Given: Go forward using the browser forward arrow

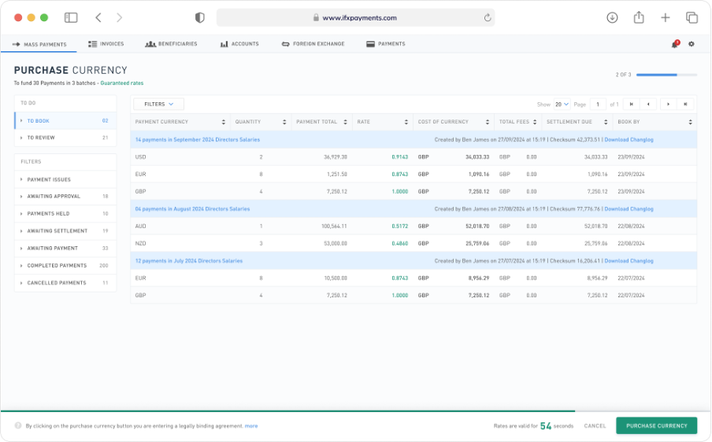Looking at the screenshot, I should [120, 17].
